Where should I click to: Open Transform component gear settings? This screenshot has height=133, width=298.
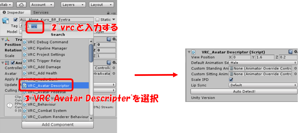[x=114, y=40]
